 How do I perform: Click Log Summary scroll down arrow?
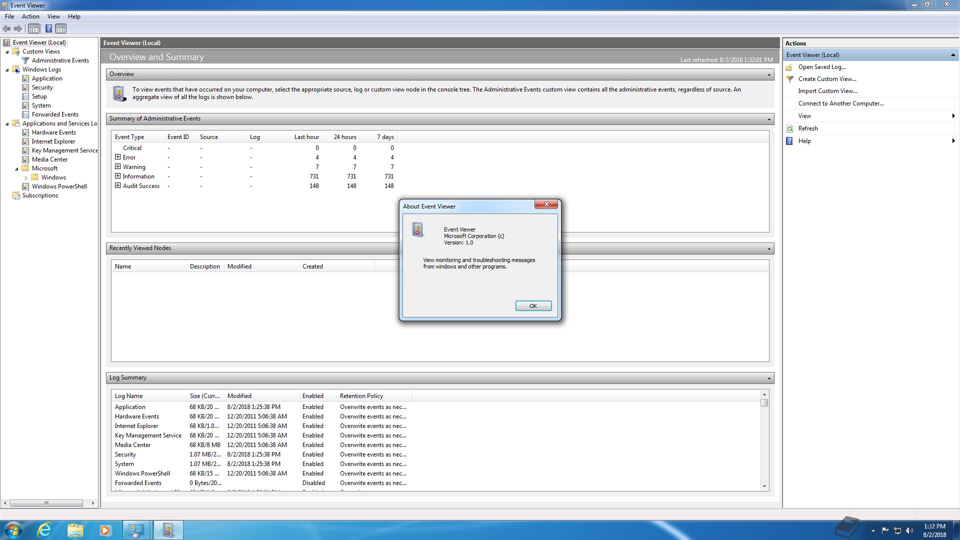click(764, 486)
